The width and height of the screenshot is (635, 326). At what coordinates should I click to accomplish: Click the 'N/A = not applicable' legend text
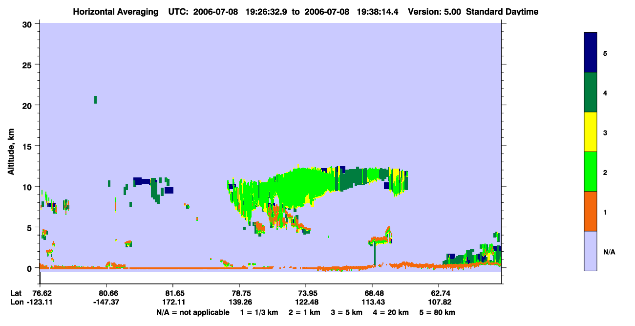coord(192,312)
